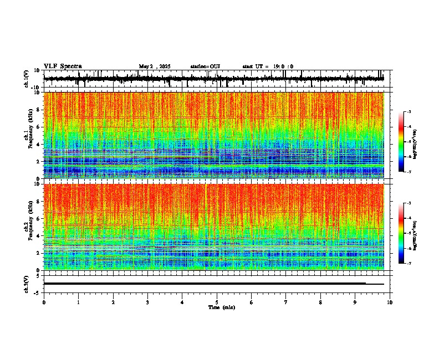Click the ch.1 colorbar log(PSD) unit label
The width and height of the screenshot is (439, 339).
pos(415,145)
